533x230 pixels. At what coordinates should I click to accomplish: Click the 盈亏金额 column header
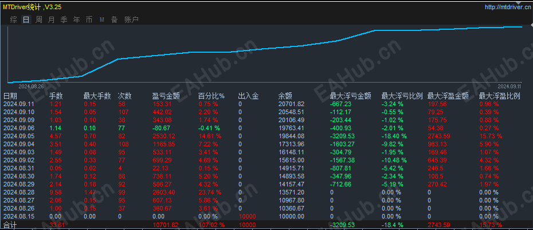pyautogui.click(x=166, y=96)
